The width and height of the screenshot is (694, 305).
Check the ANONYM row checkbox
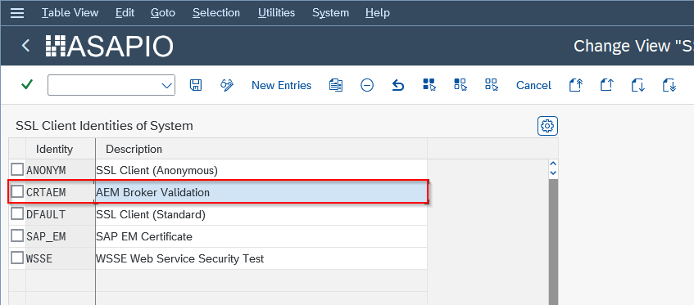click(17, 169)
